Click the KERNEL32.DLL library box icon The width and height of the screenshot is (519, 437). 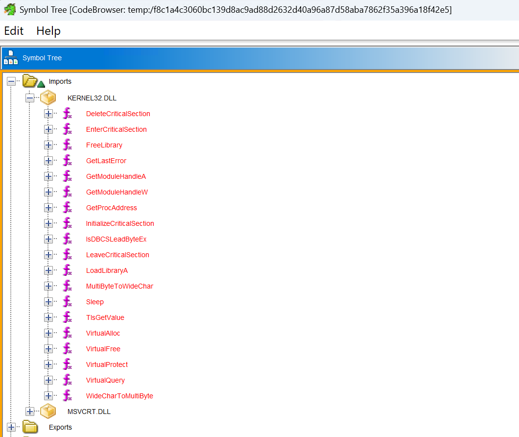48,98
